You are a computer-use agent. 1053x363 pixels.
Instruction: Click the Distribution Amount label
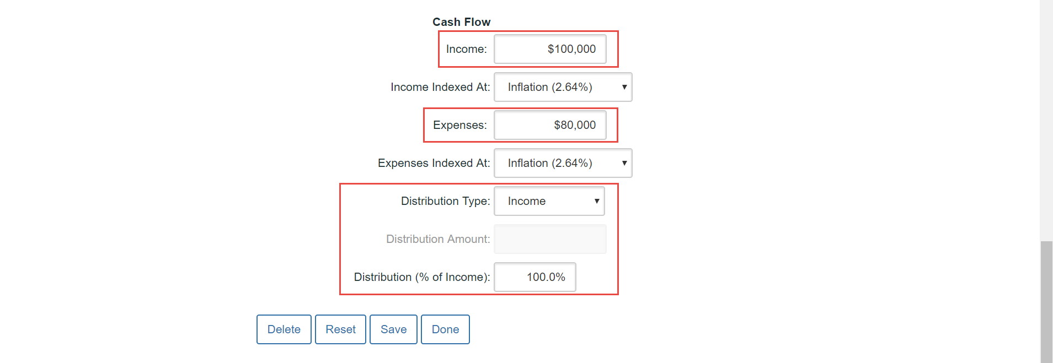[438, 239]
